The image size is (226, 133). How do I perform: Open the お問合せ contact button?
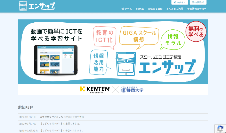pos(198,2)
